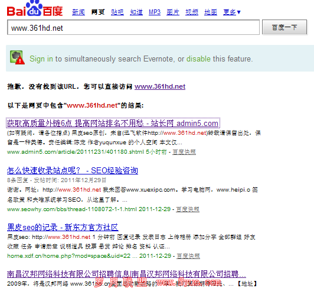Click the green URL www.seowhy.com/bbs/thread-1108072-1-1.html
The image size is (314, 288).
pyautogui.click(x=71, y=209)
